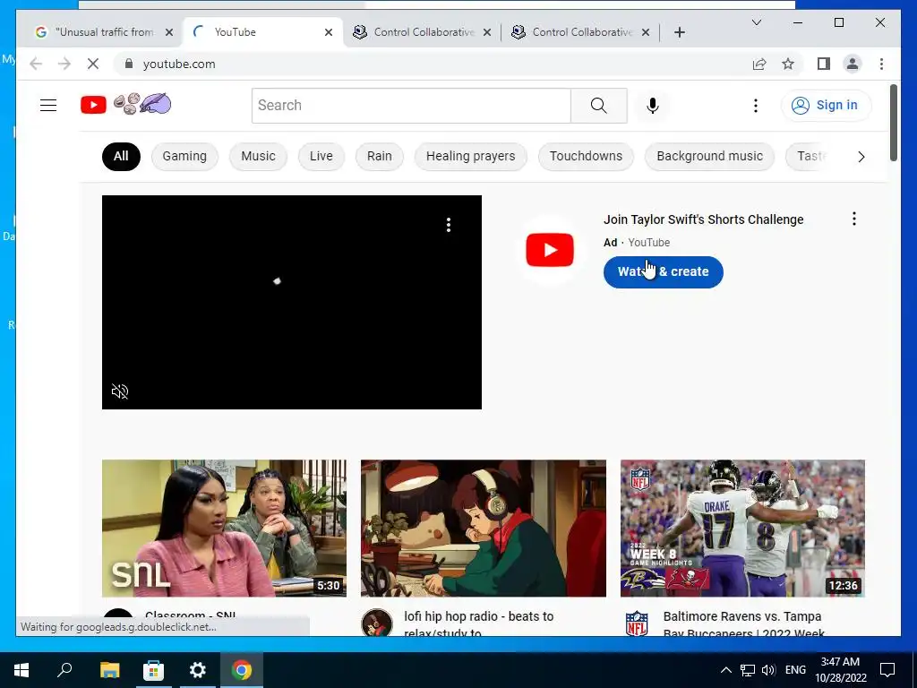Open the notification center icon
The image size is (917, 688).
[887, 670]
